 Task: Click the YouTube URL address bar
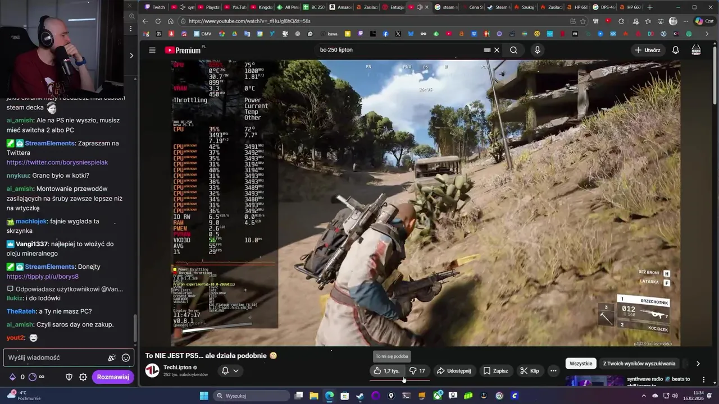click(x=376, y=21)
